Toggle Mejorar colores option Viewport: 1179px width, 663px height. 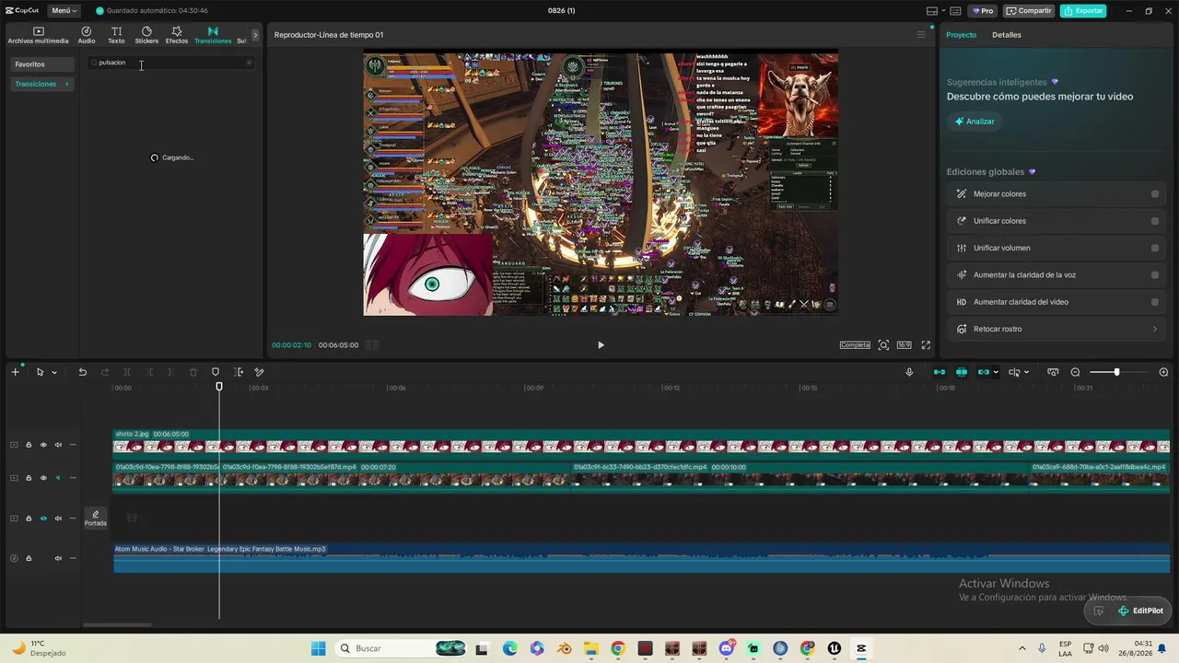click(1155, 194)
